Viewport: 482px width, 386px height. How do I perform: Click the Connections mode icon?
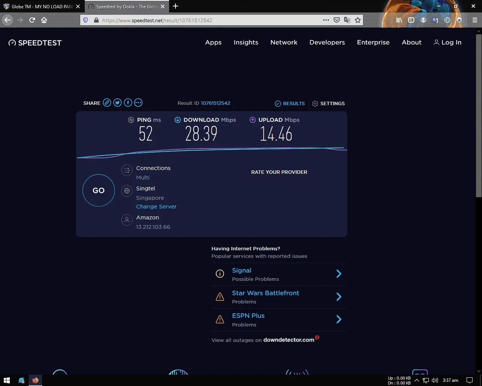127,170
